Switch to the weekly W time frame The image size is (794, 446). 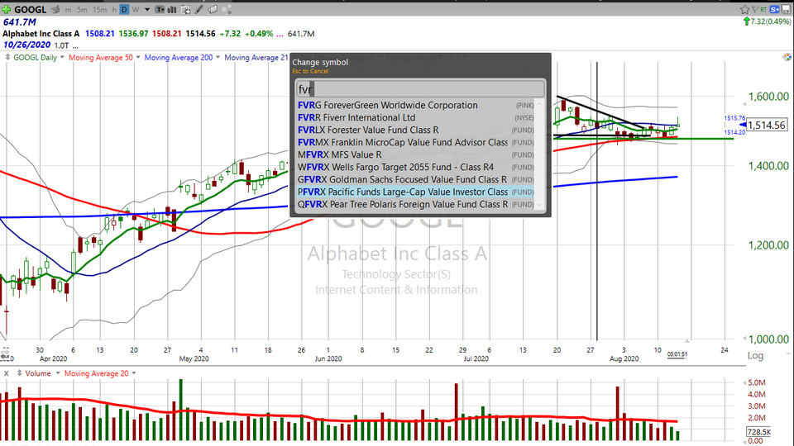point(136,9)
